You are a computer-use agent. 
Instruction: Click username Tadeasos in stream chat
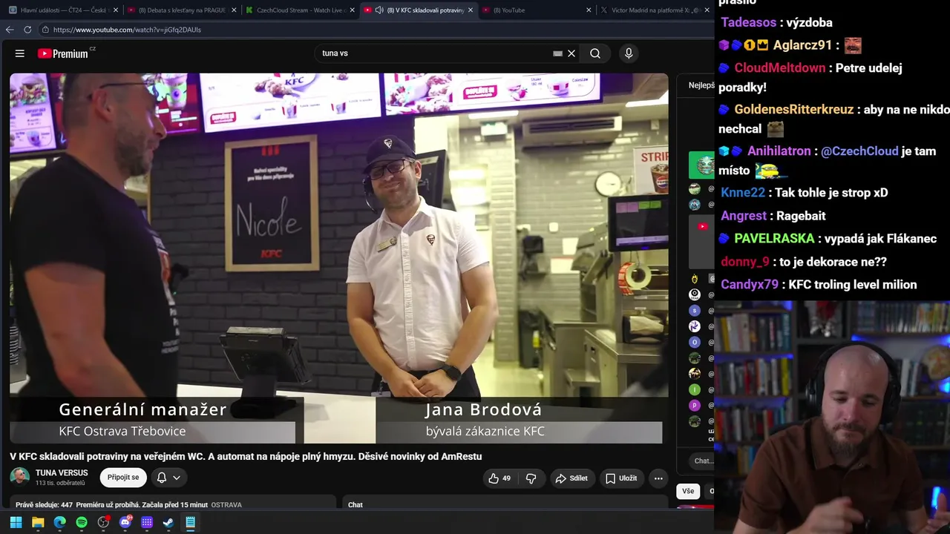749,22
